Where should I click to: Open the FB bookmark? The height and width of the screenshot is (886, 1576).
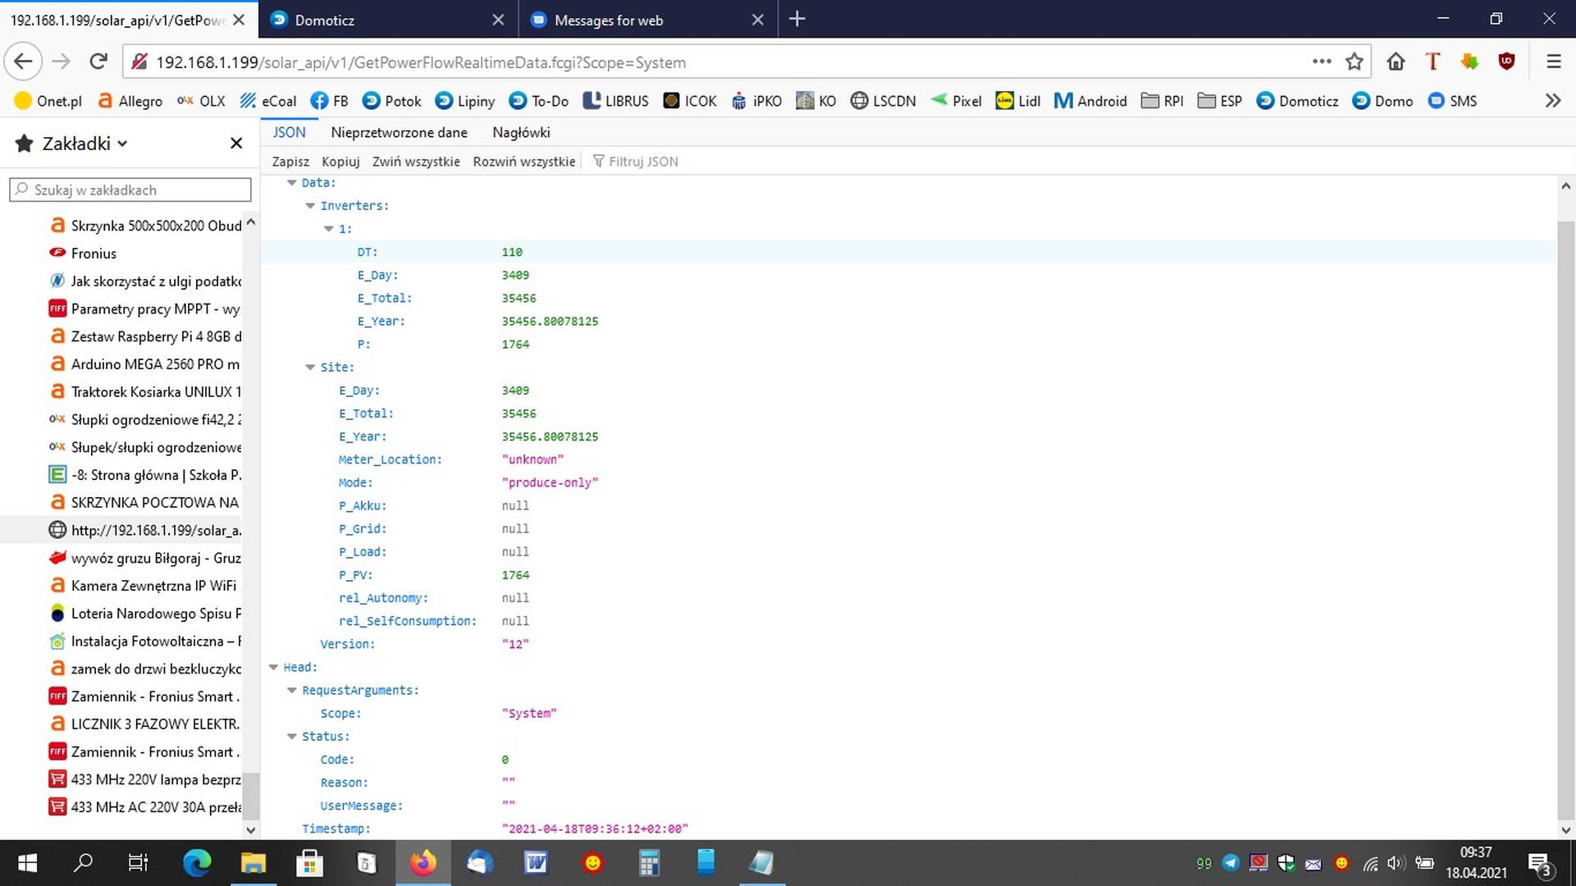click(330, 101)
